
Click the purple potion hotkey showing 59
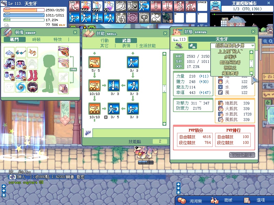pos(109,6)
